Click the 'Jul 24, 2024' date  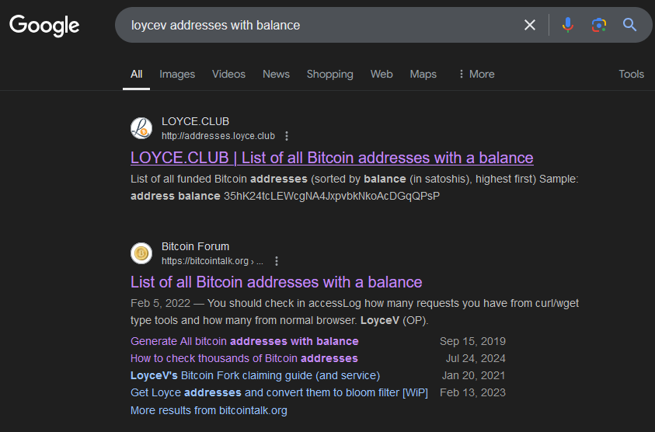click(476, 358)
